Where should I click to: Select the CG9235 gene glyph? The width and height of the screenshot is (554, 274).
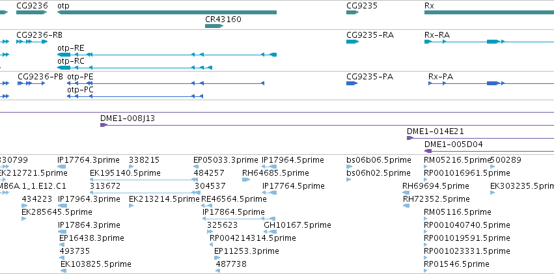click(353, 12)
